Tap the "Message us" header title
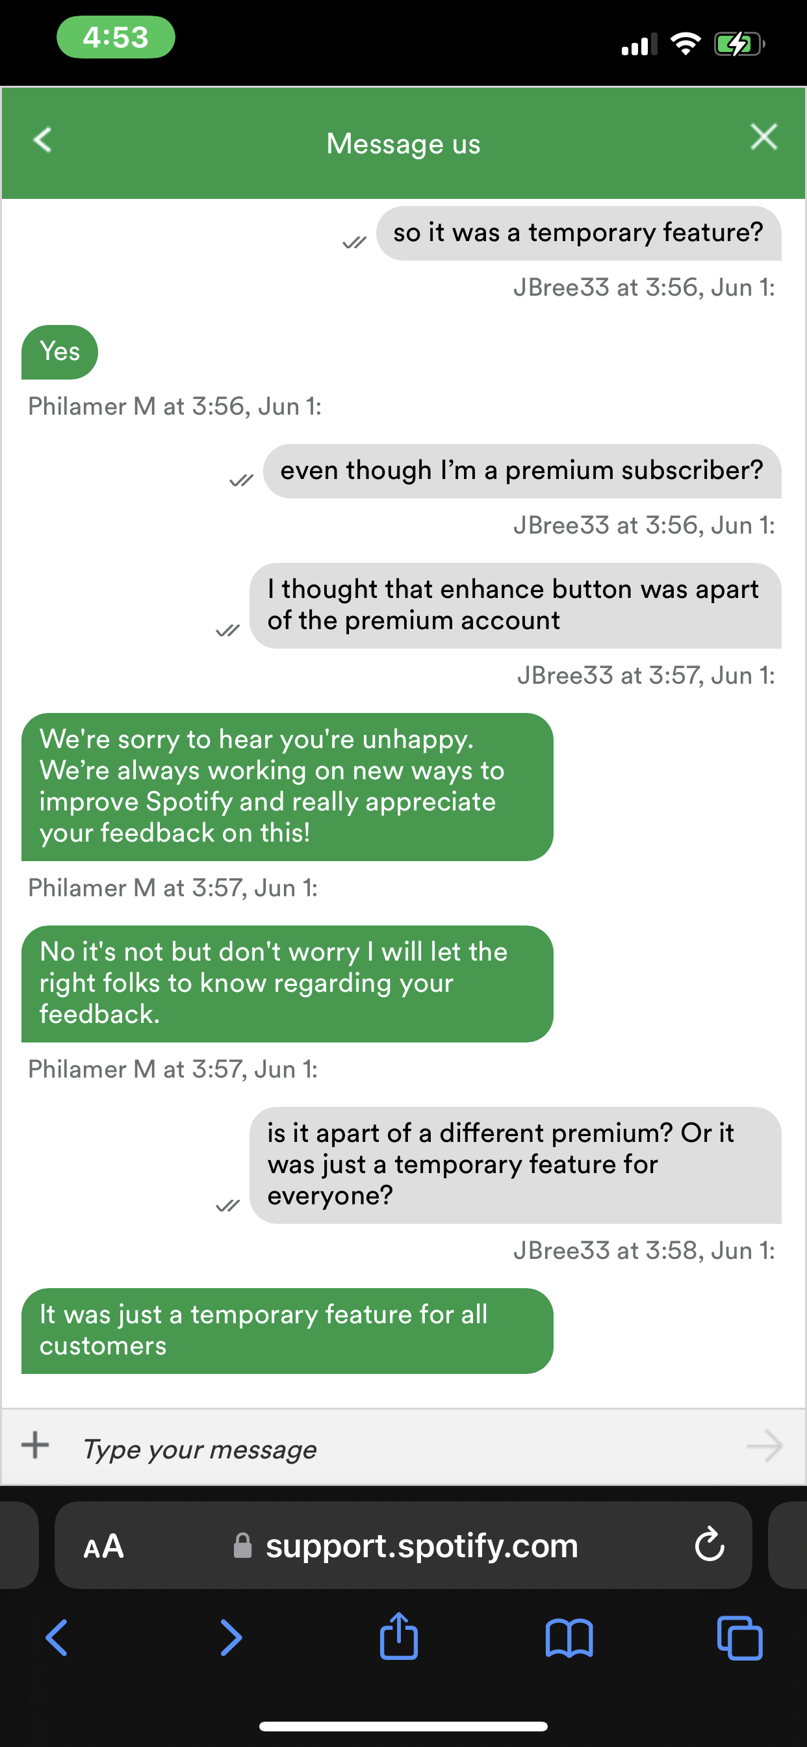Viewport: 807px width, 1747px height. (403, 144)
